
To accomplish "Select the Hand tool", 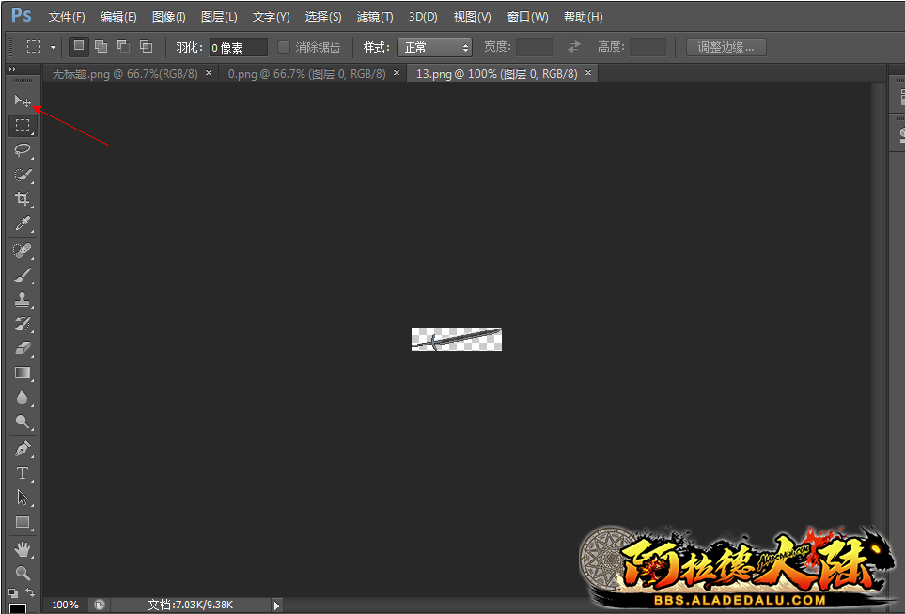I will pos(23,548).
